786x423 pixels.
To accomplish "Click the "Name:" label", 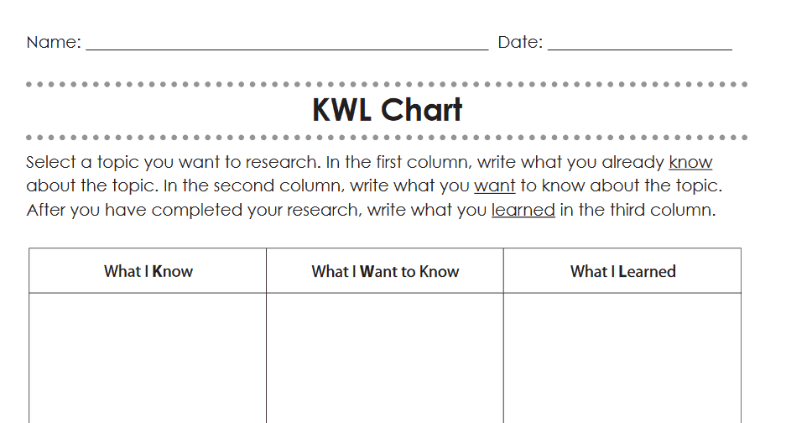I will [x=54, y=42].
